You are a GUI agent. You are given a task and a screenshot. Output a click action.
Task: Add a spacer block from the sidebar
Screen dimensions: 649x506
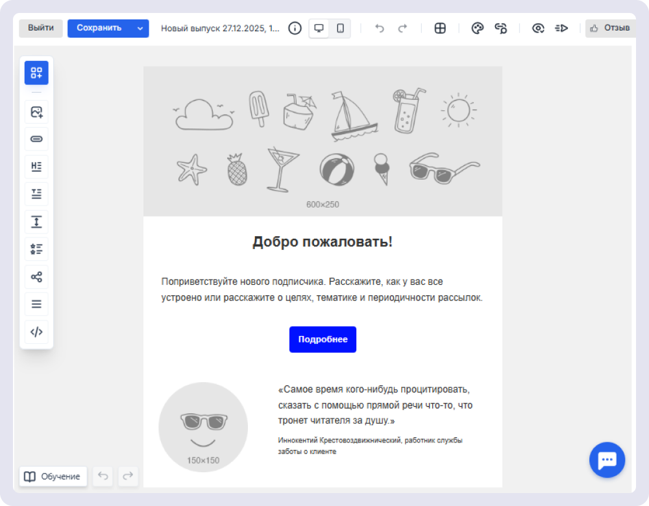pos(36,222)
